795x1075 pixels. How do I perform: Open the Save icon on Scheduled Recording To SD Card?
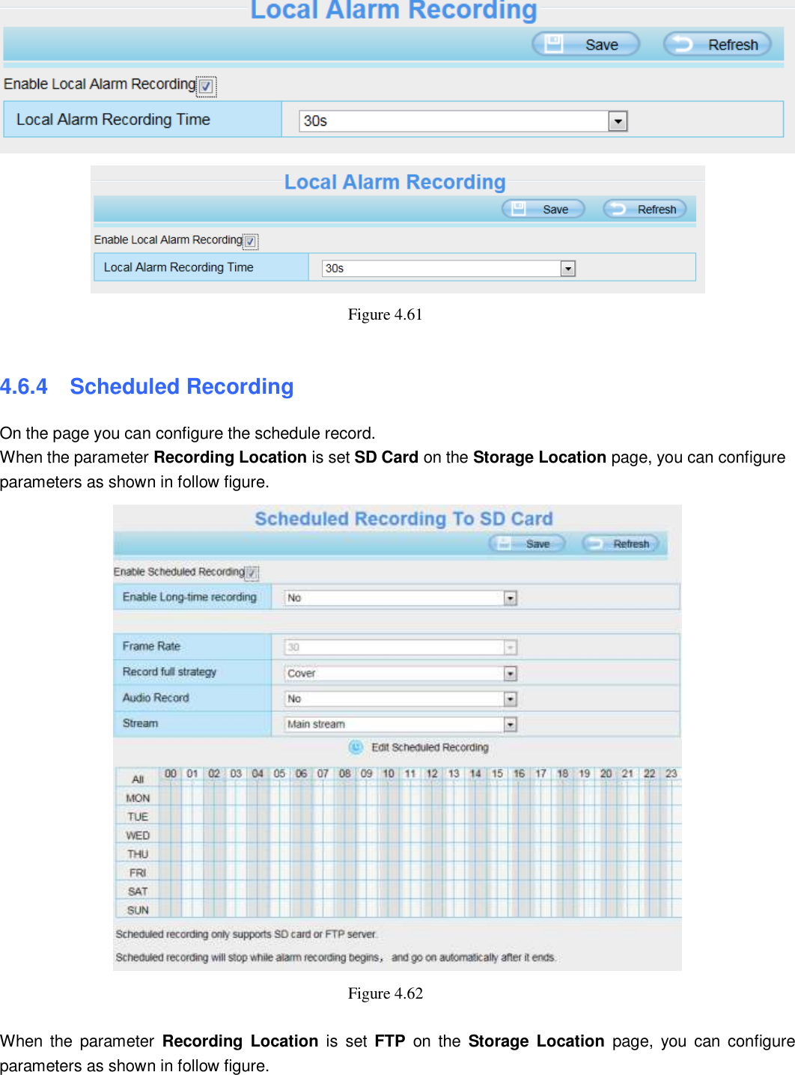pyautogui.click(x=502, y=543)
